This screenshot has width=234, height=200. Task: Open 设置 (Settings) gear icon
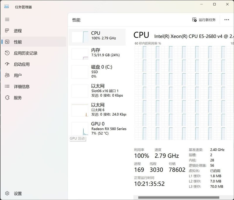tap(7, 193)
